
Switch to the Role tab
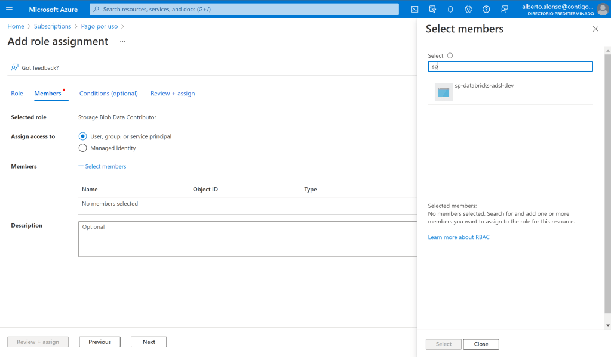[x=17, y=94]
